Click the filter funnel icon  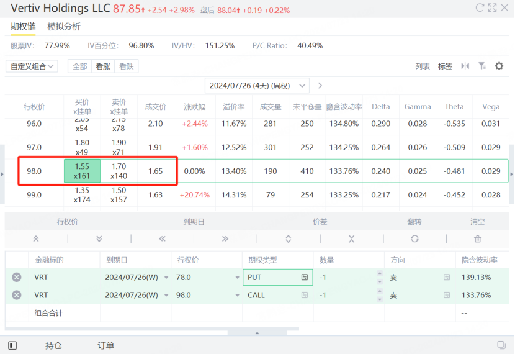click(x=482, y=66)
